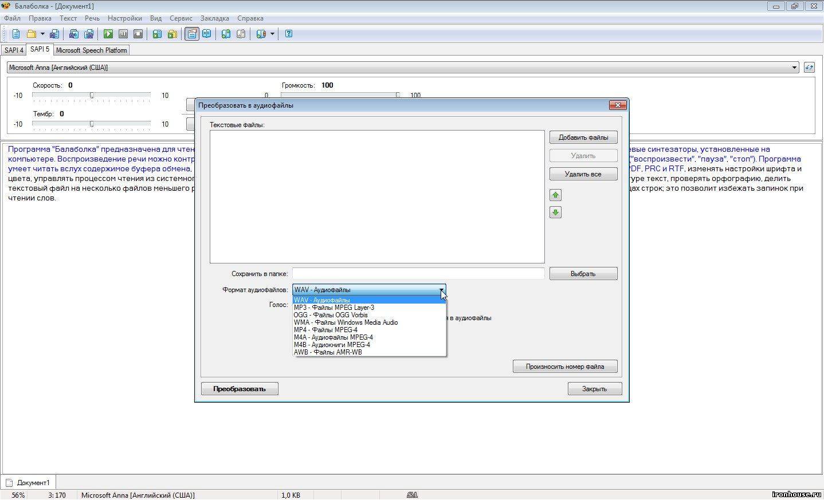
Task: Open the Речь menu
Action: click(92, 18)
